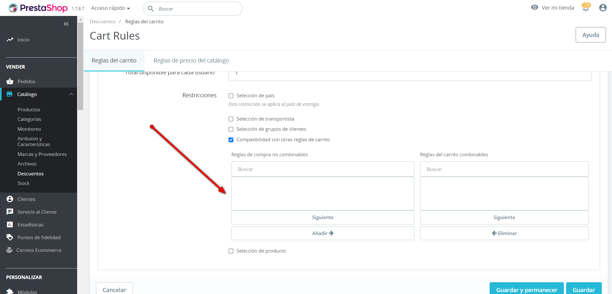
Task: Open the Acceso rápido dropdown
Action: coord(110,8)
